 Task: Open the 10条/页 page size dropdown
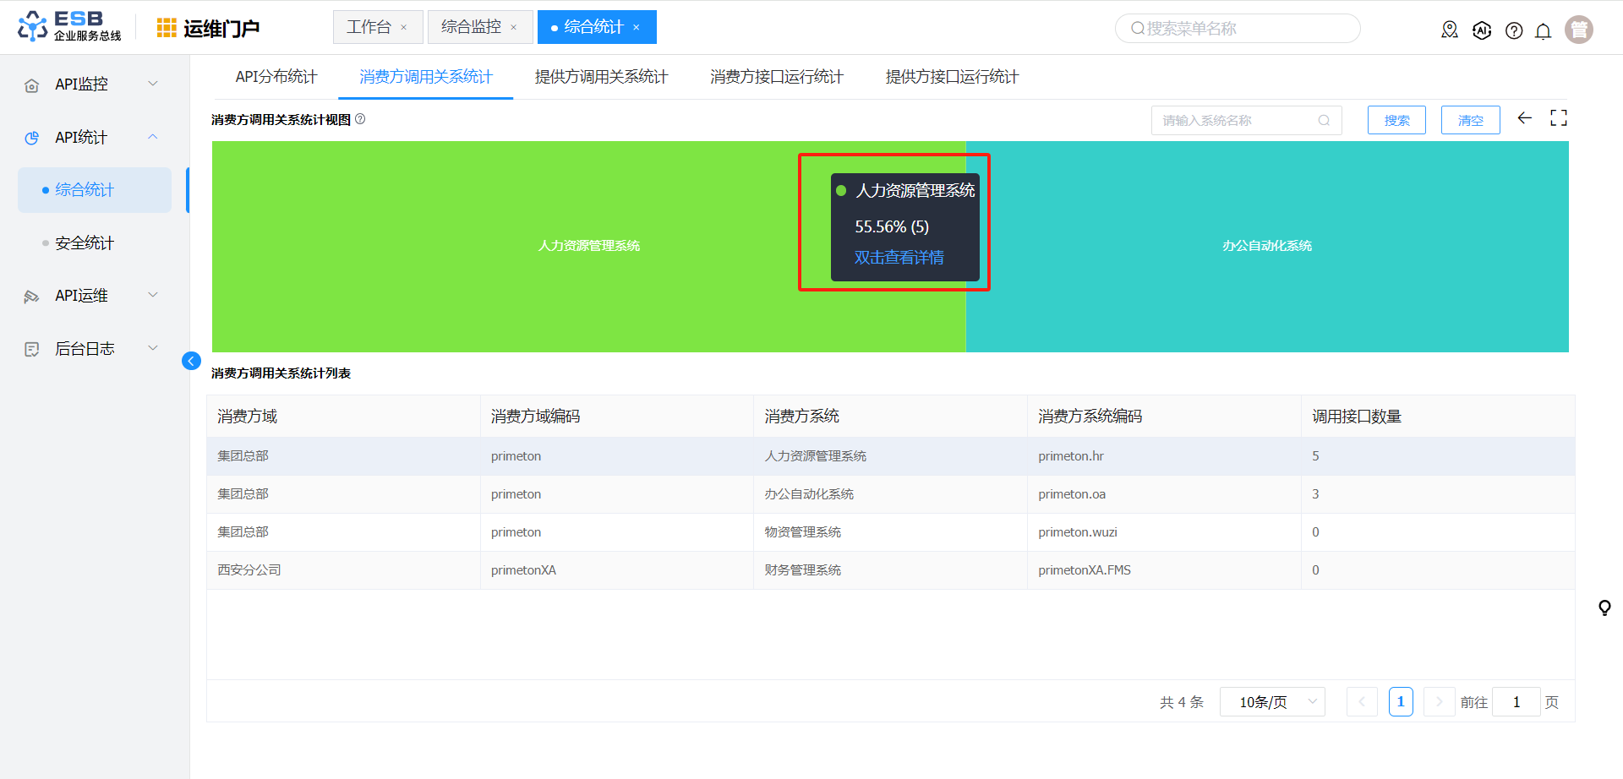tap(1271, 702)
